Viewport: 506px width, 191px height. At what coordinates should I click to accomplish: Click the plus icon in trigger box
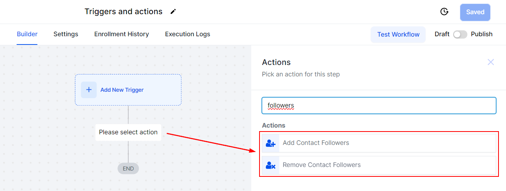[89, 90]
